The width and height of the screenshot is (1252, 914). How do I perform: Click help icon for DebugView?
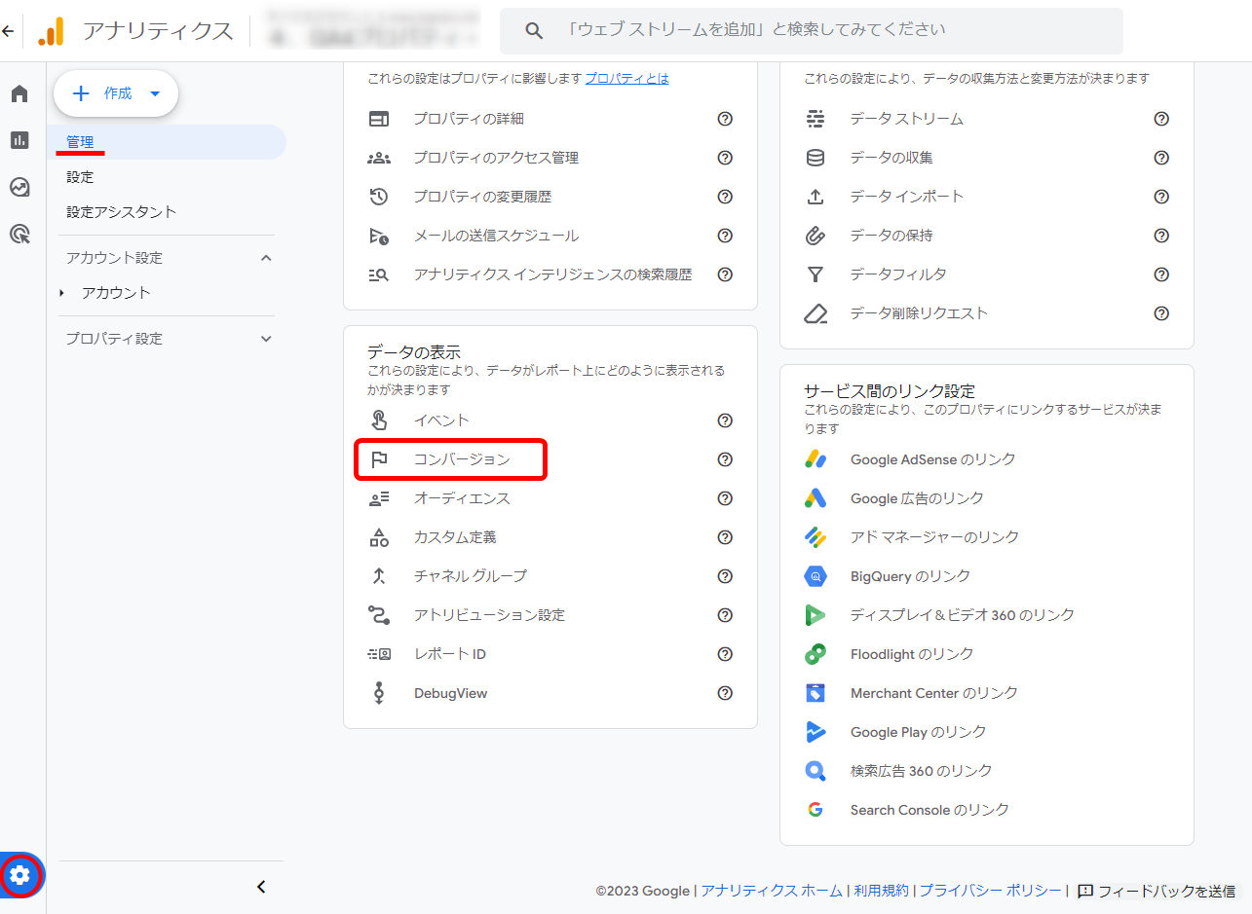725,693
